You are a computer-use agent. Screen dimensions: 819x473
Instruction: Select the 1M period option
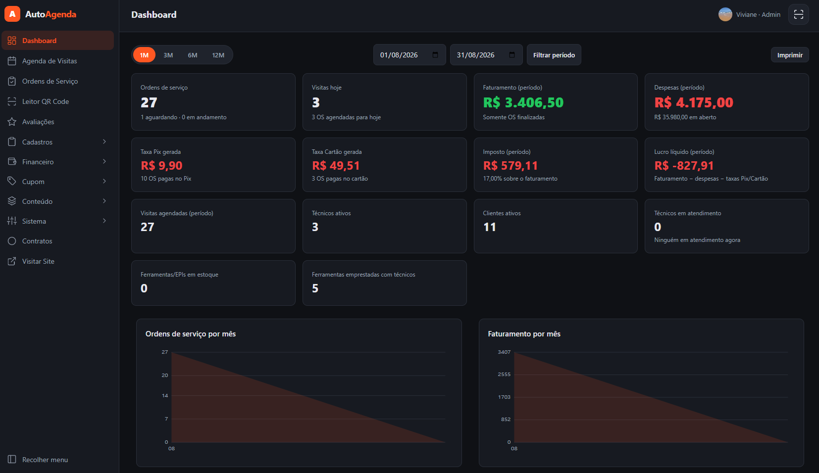(144, 55)
